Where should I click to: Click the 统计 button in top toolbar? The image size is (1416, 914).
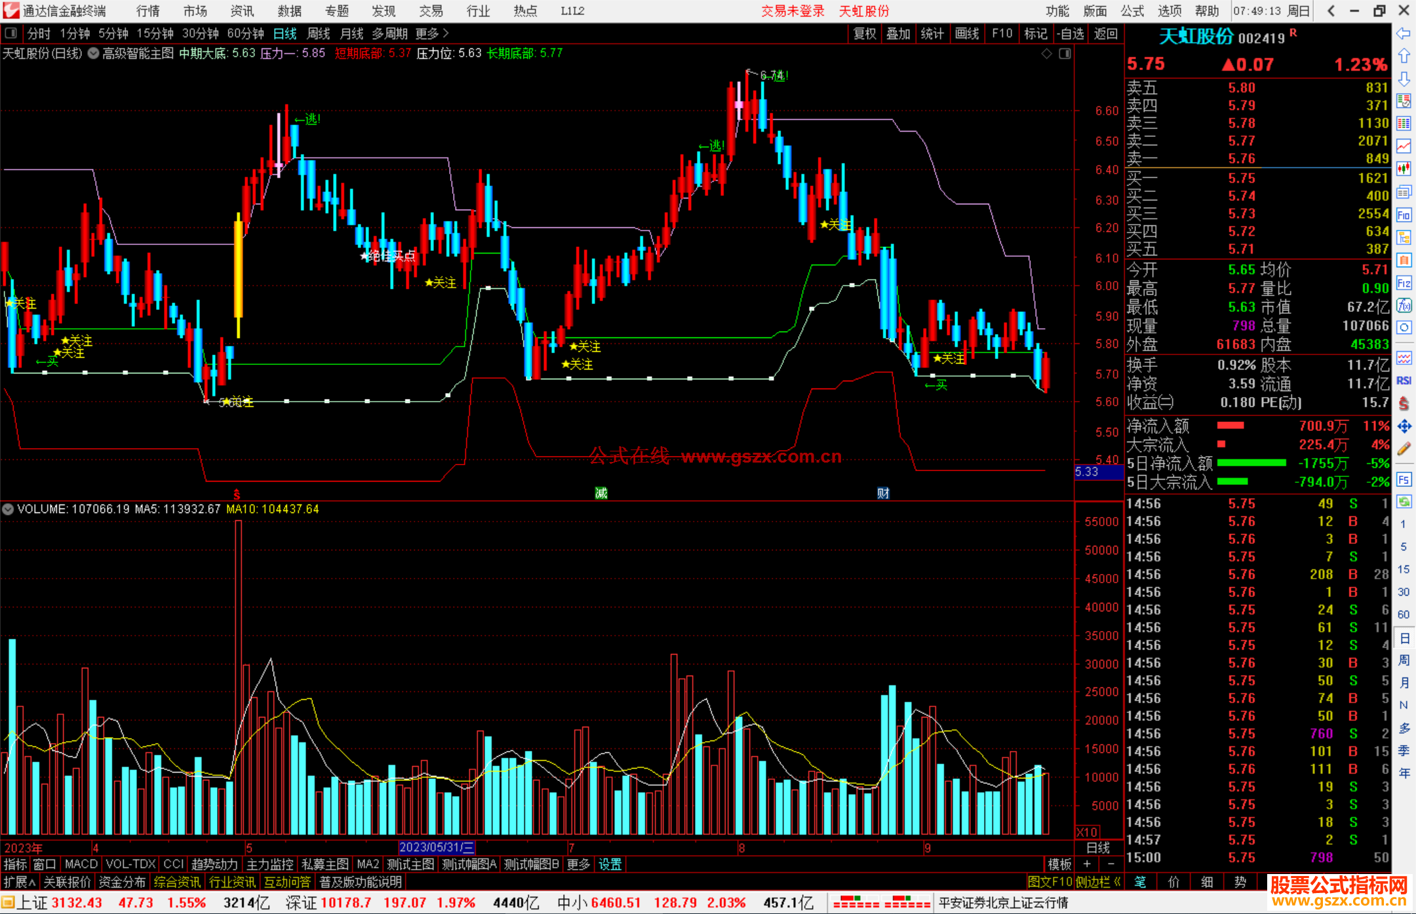click(932, 33)
